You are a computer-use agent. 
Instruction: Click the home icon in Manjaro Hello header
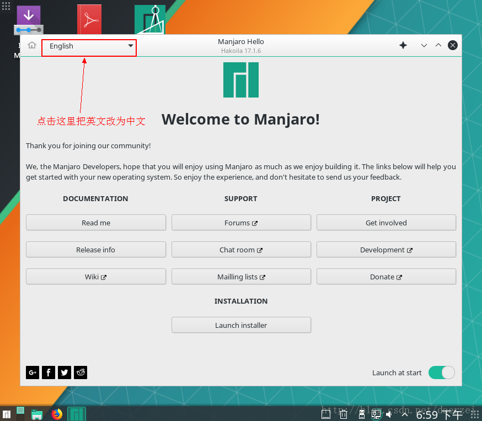click(x=31, y=45)
